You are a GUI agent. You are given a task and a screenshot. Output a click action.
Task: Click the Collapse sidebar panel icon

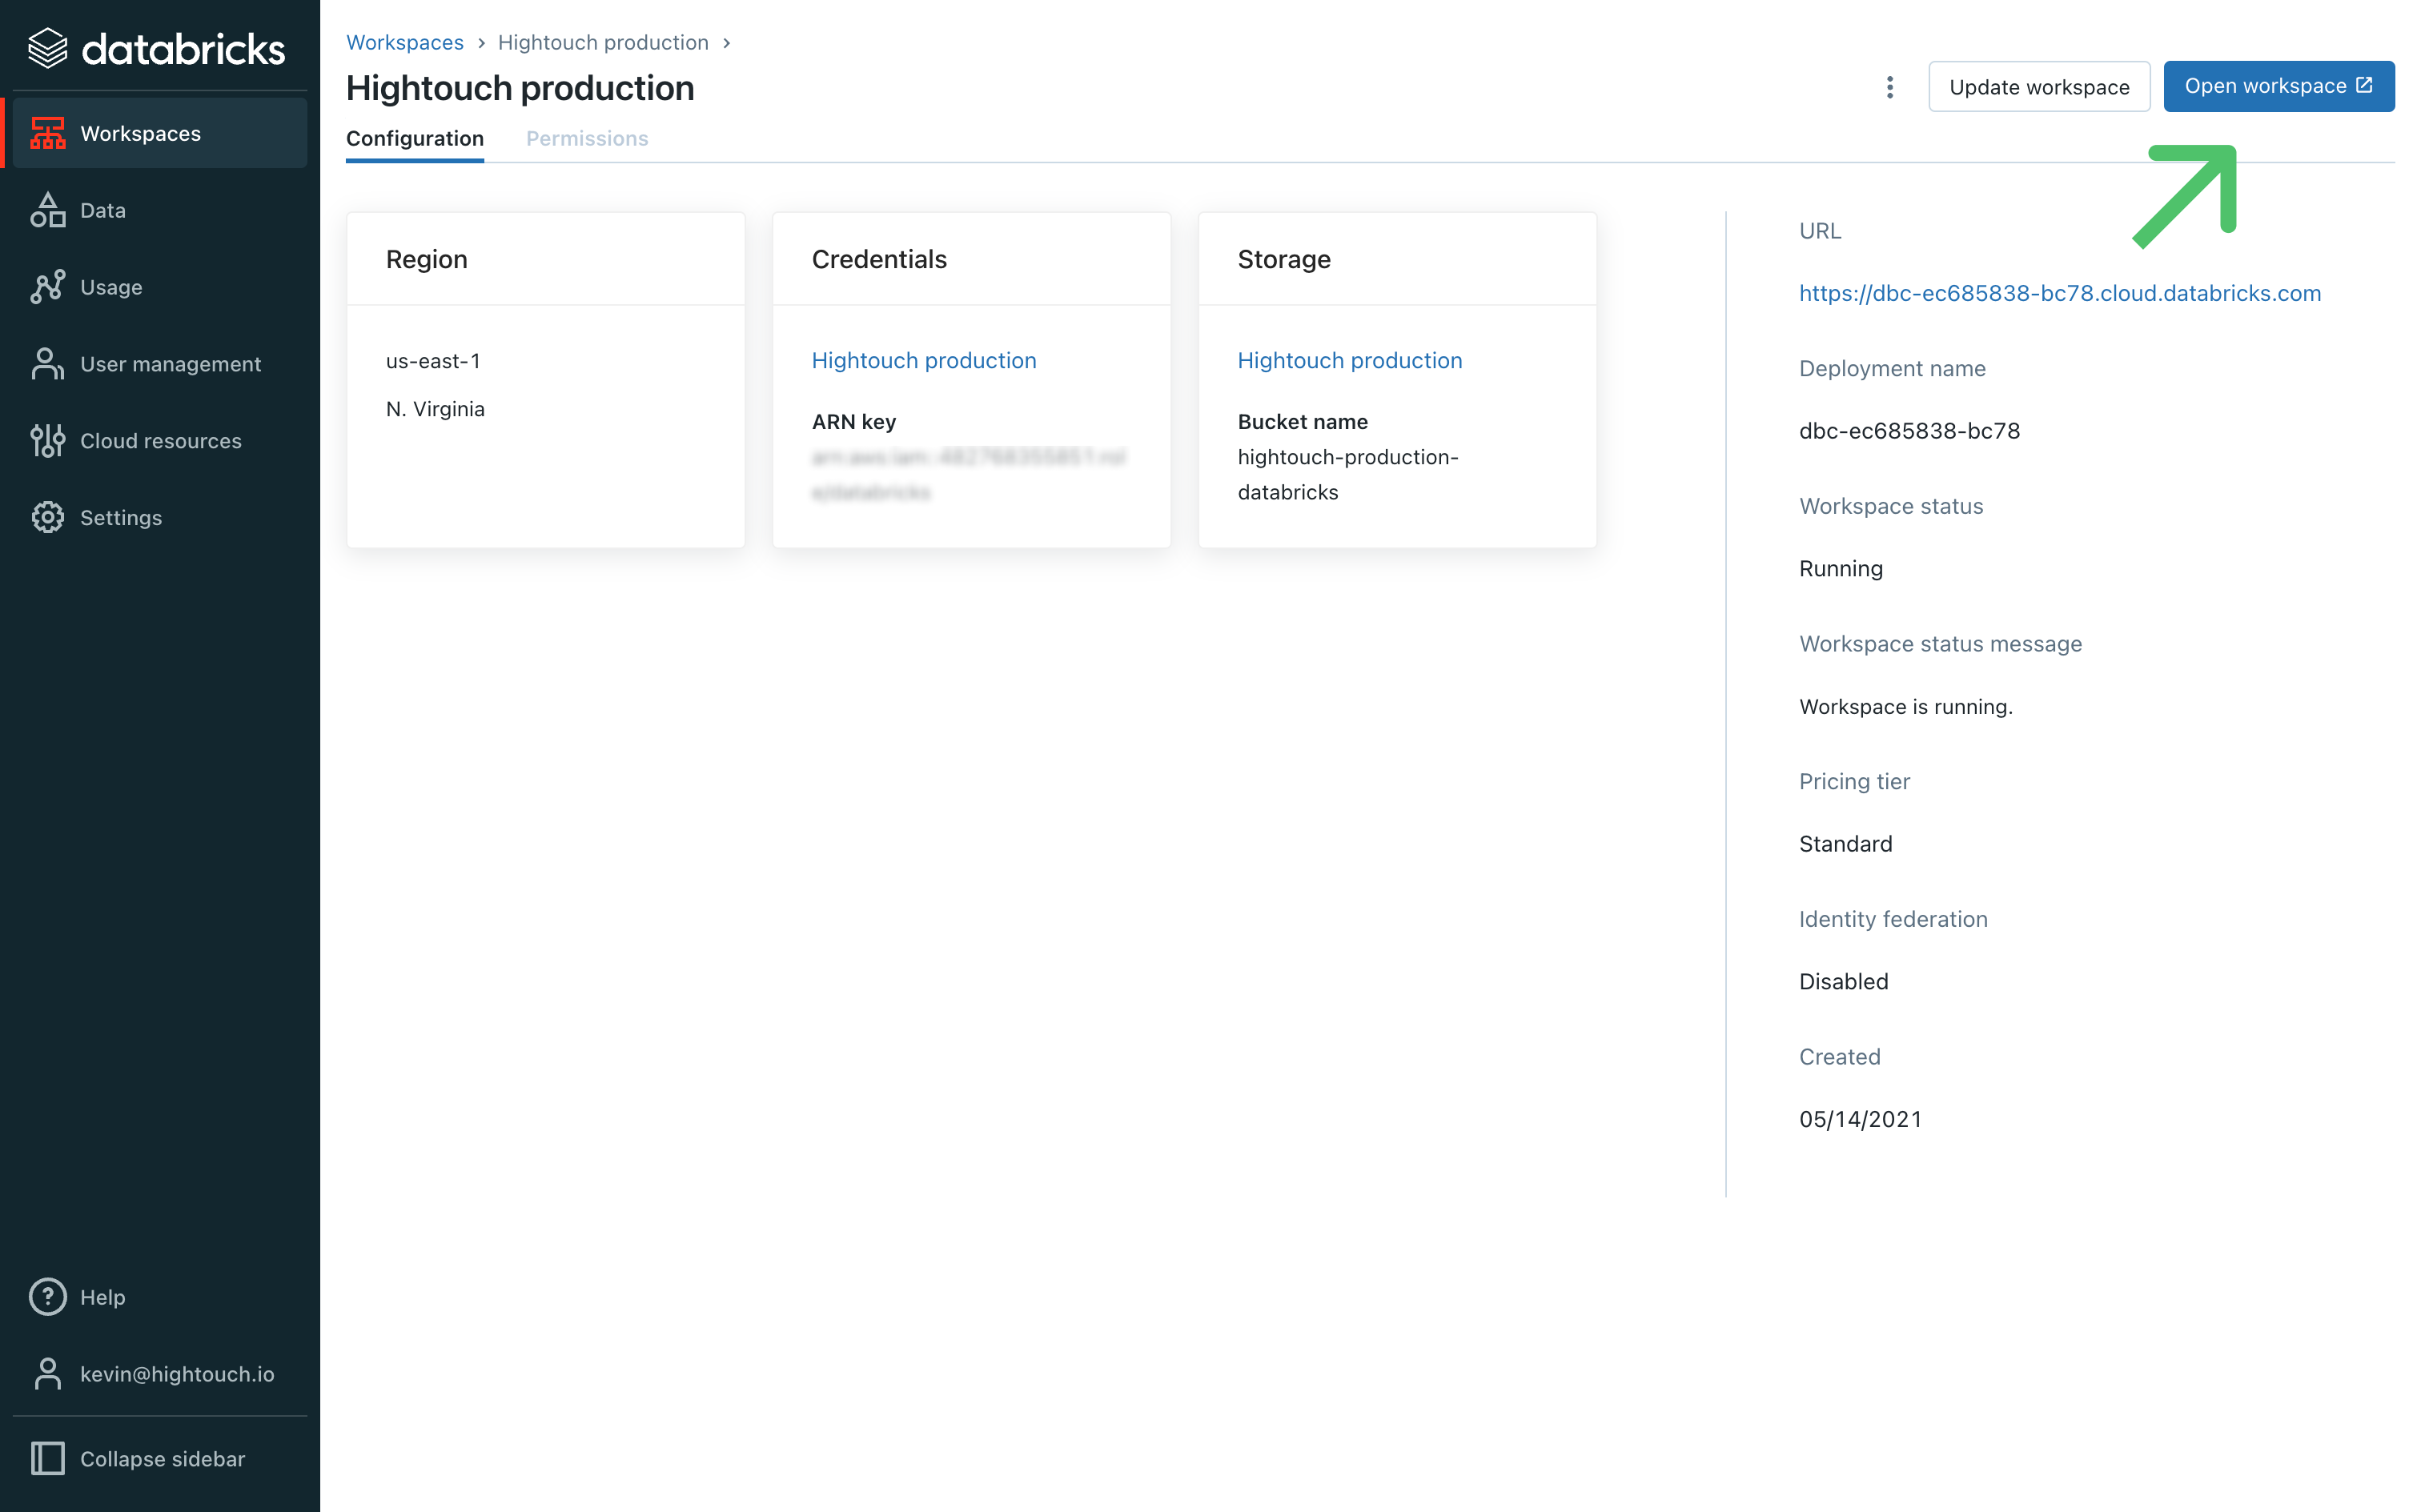47,1458
